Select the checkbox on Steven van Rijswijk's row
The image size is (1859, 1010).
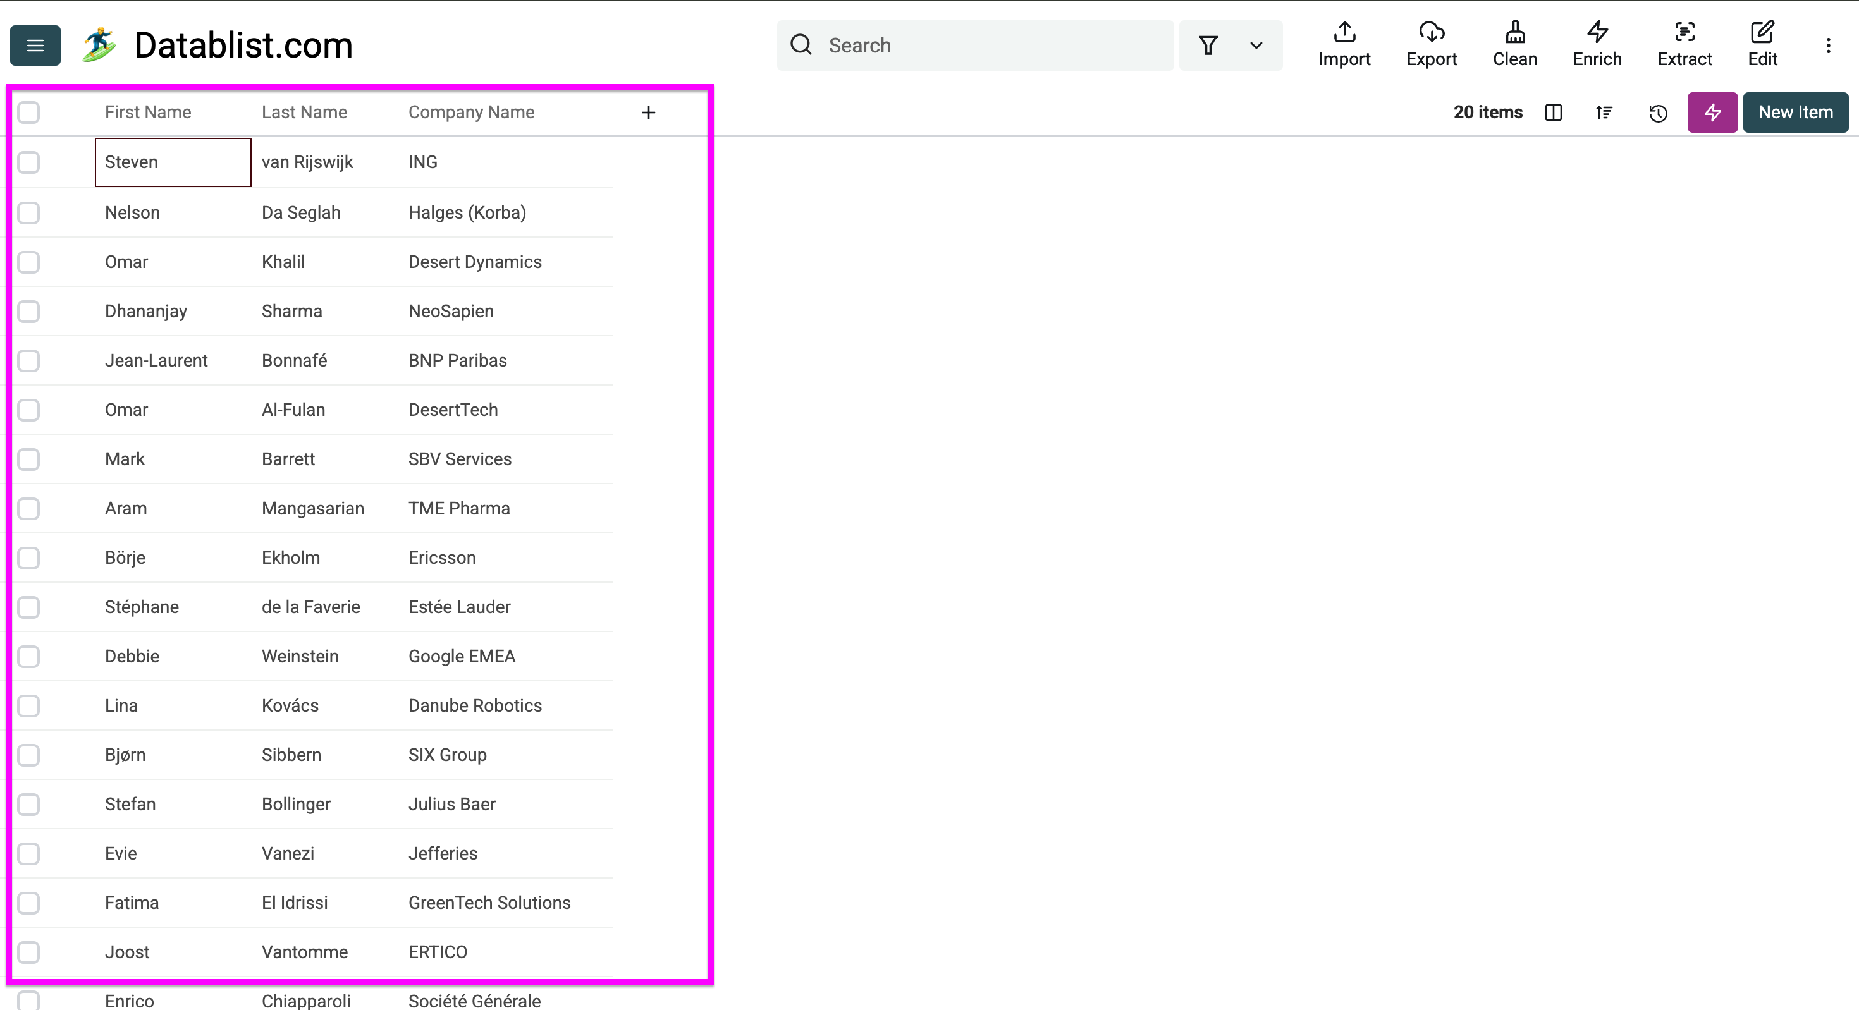tap(28, 162)
